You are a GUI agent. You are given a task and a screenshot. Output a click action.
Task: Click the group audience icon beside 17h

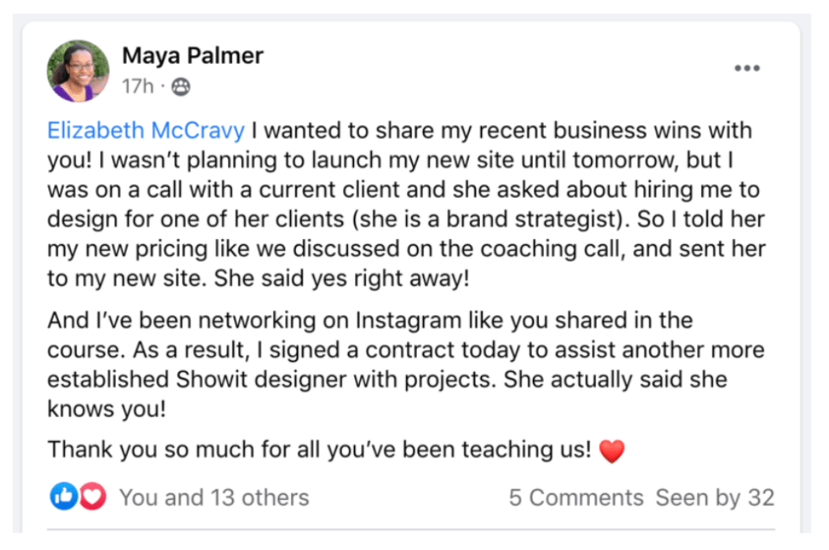click(180, 86)
